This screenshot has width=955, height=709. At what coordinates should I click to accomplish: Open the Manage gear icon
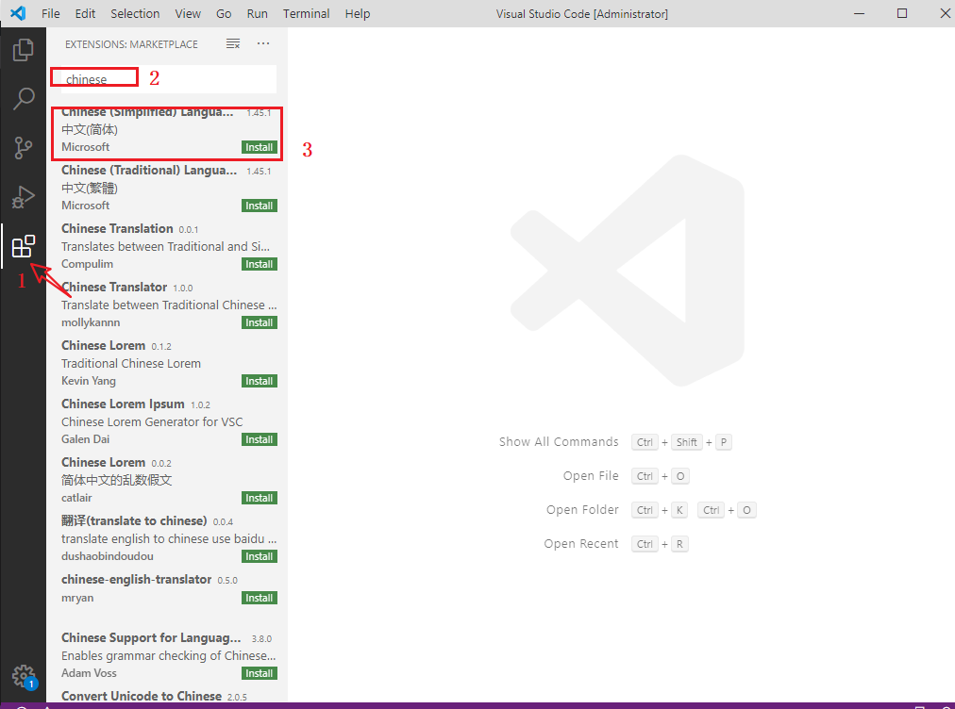click(24, 675)
